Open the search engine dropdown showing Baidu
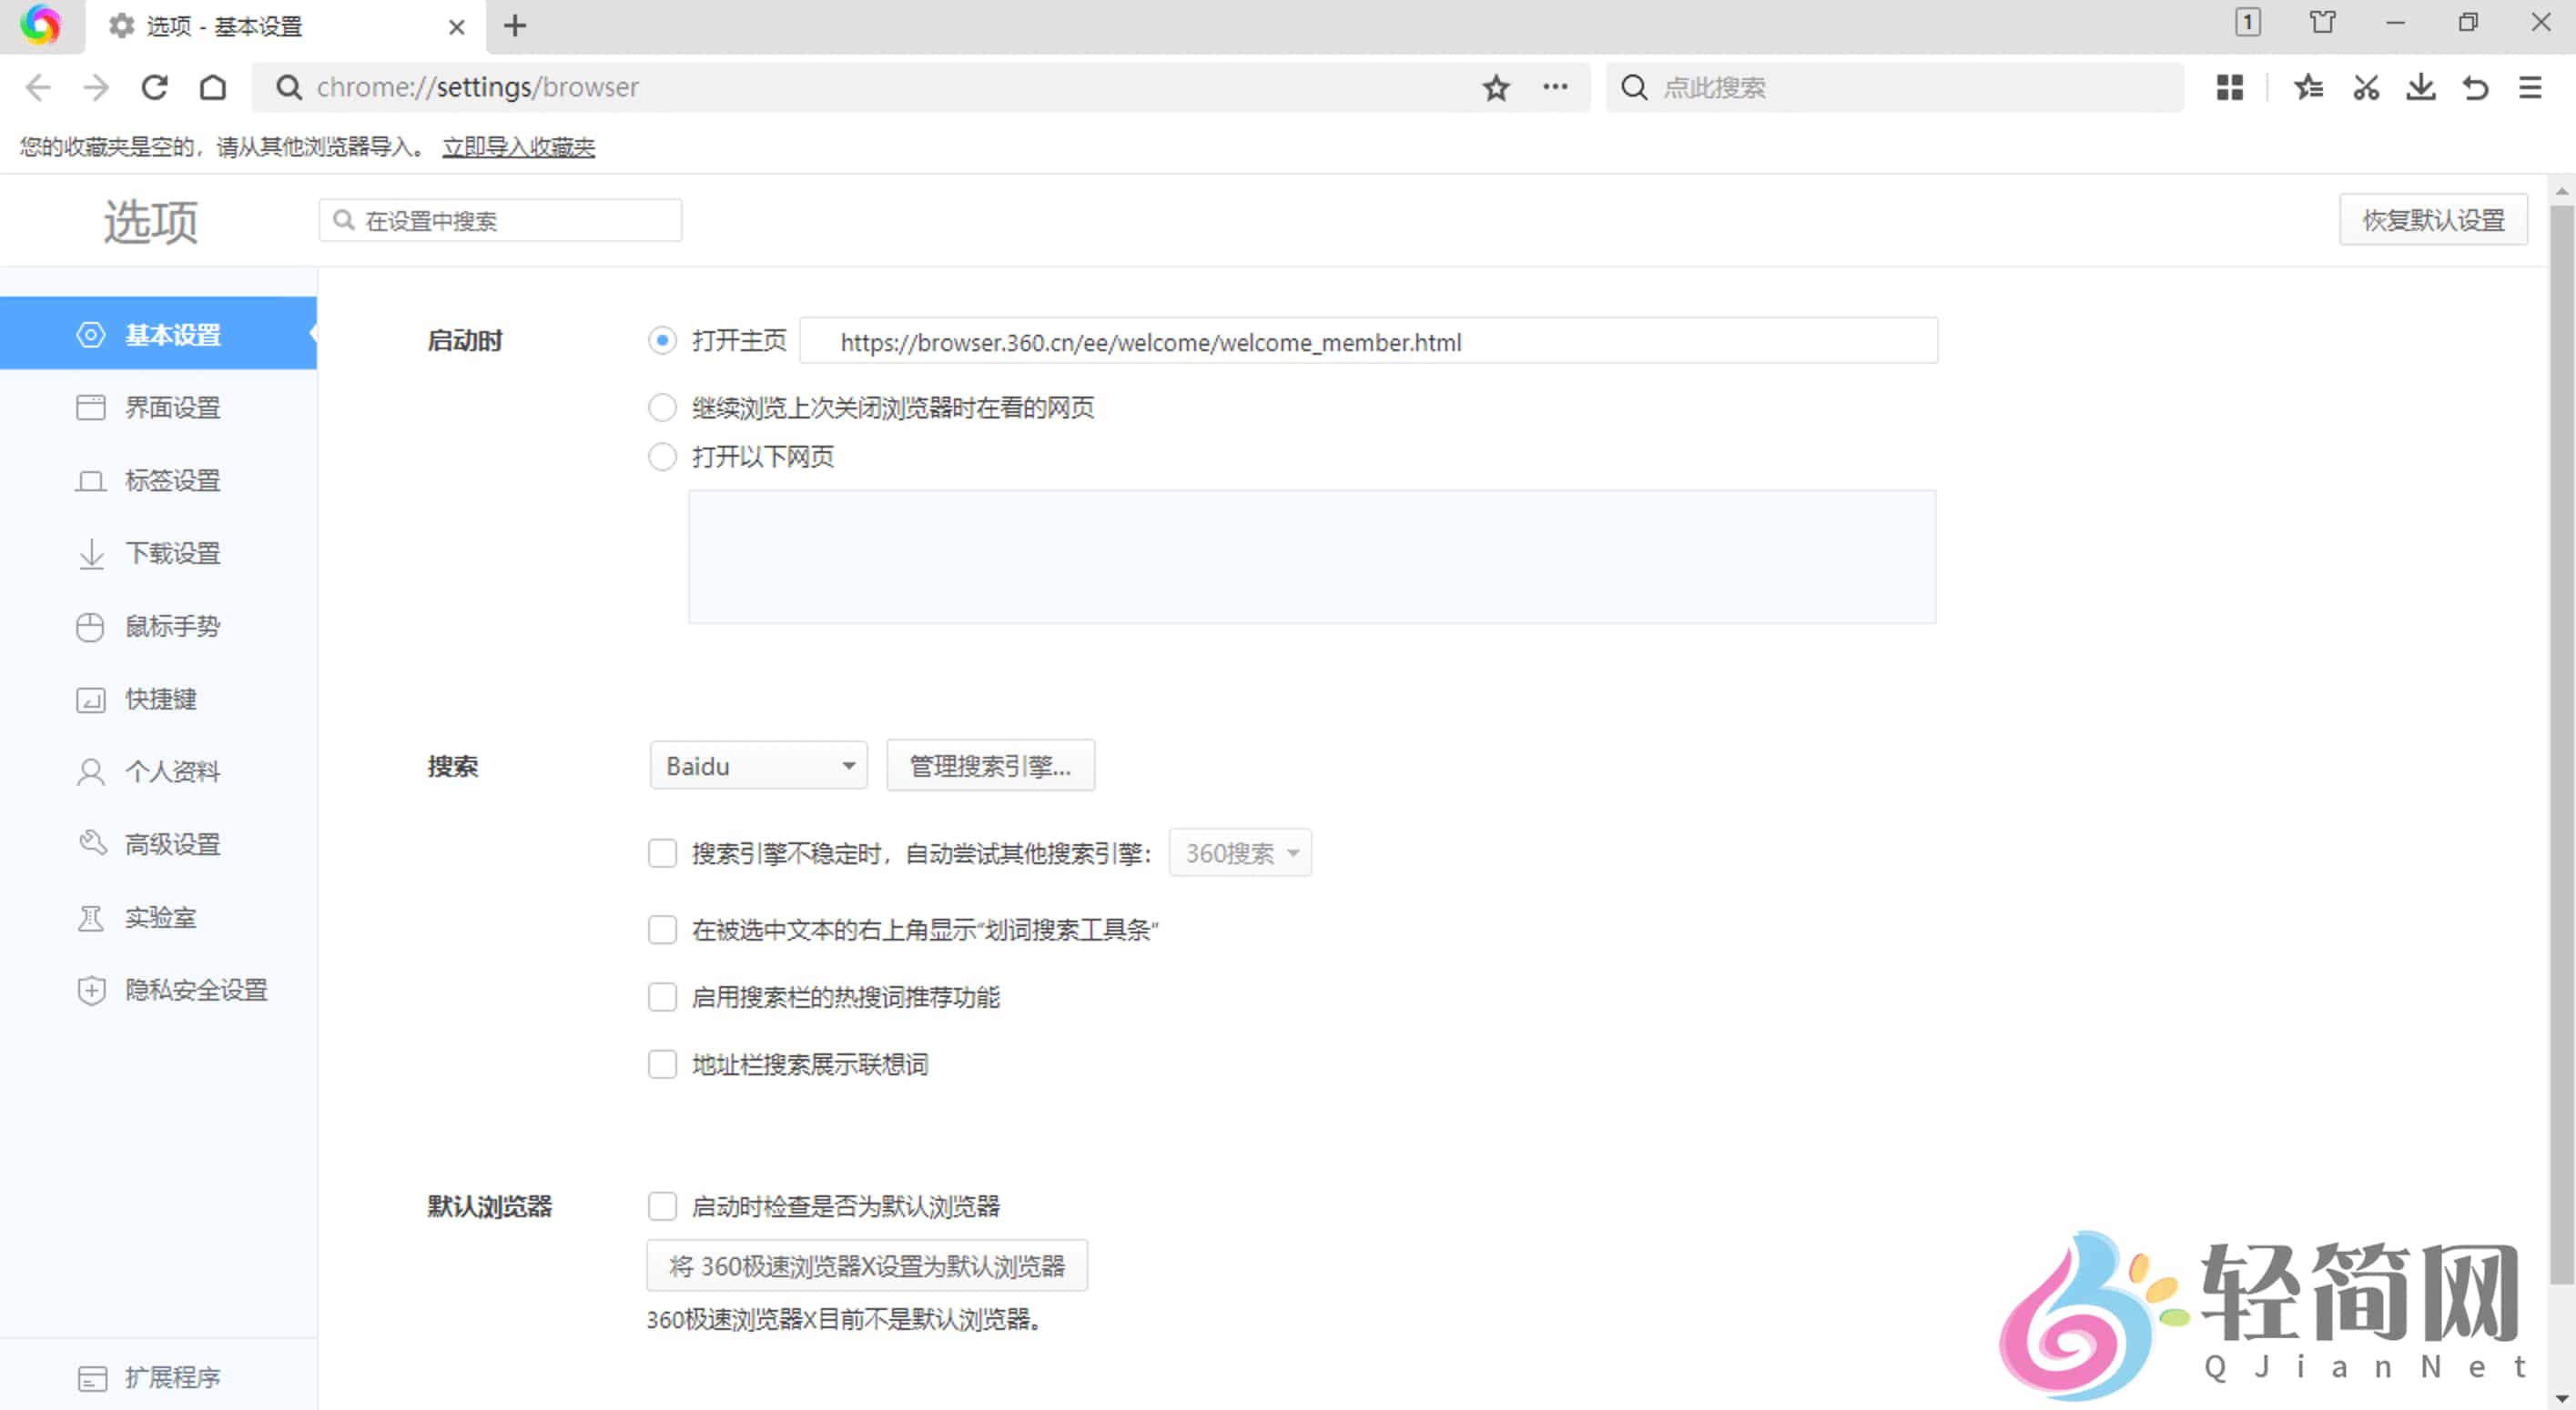This screenshot has width=2576, height=1410. [757, 765]
